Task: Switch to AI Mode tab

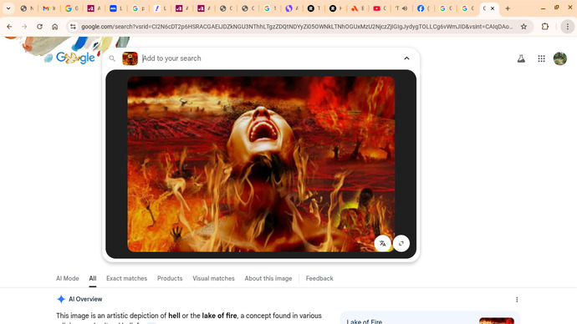Action: 68,278
